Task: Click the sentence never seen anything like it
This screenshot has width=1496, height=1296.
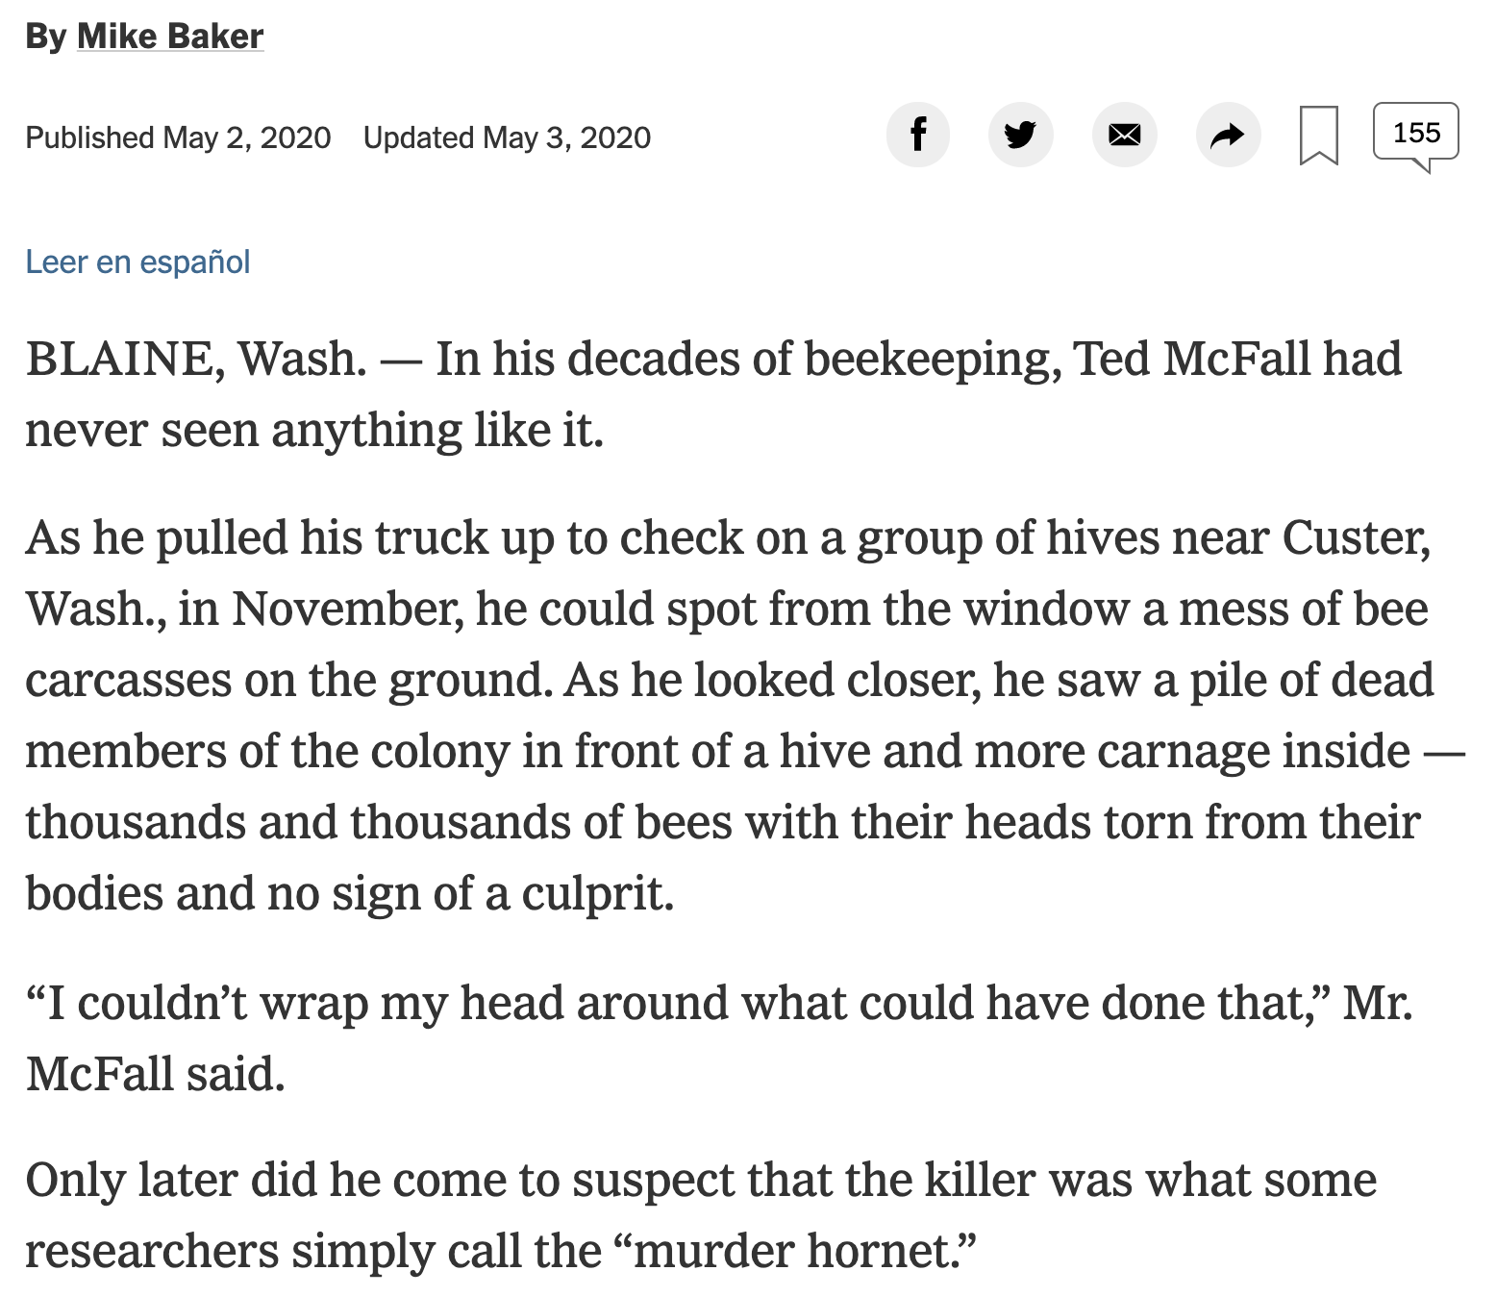Action: pyautogui.click(x=314, y=431)
